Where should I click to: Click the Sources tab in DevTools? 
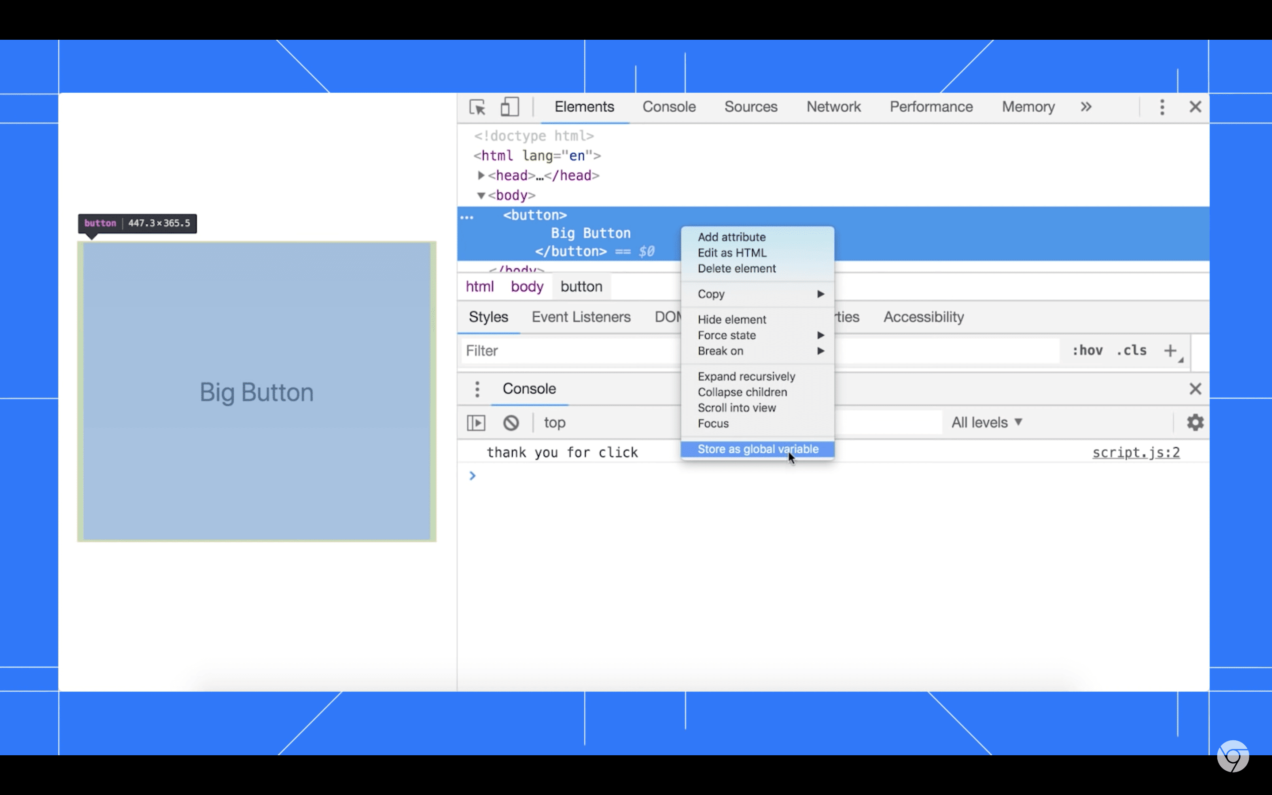click(x=751, y=106)
